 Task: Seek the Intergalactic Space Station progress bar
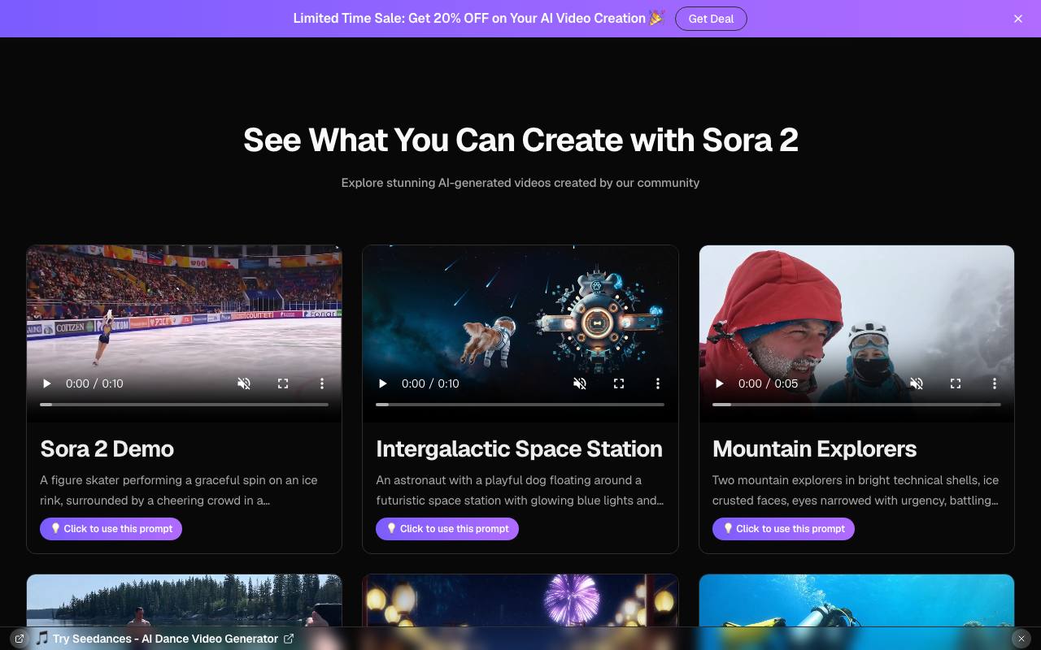(520, 404)
